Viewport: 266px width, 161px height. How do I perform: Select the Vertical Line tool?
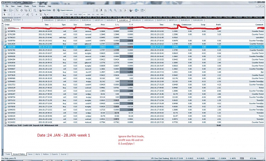pyautogui.click(x=14, y=14)
